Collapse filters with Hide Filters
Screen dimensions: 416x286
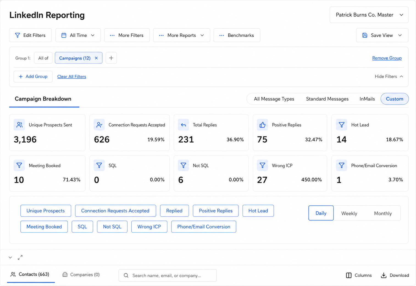click(389, 76)
